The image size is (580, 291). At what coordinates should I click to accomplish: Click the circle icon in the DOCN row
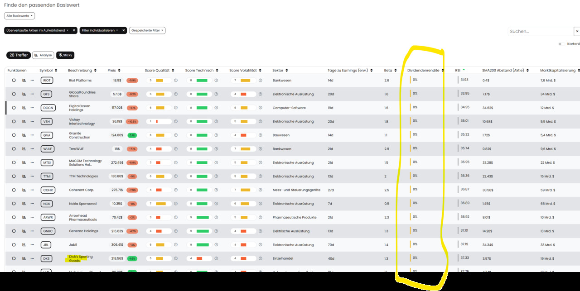[x=14, y=108]
